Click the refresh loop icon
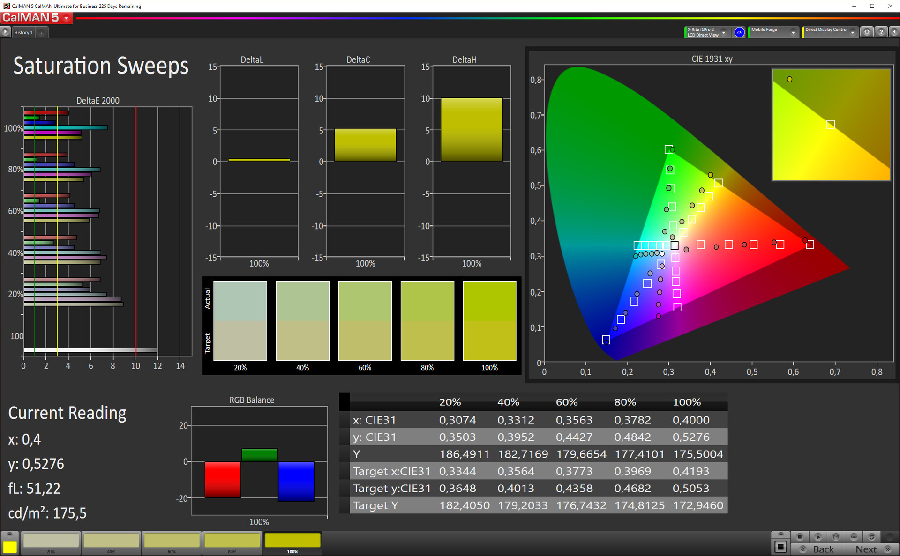 click(x=871, y=537)
